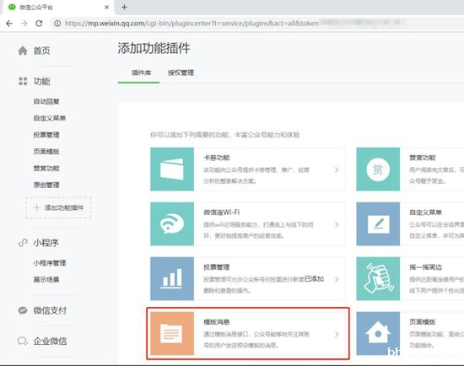Click the WeChat favicon on the browser tab

tap(12, 7)
